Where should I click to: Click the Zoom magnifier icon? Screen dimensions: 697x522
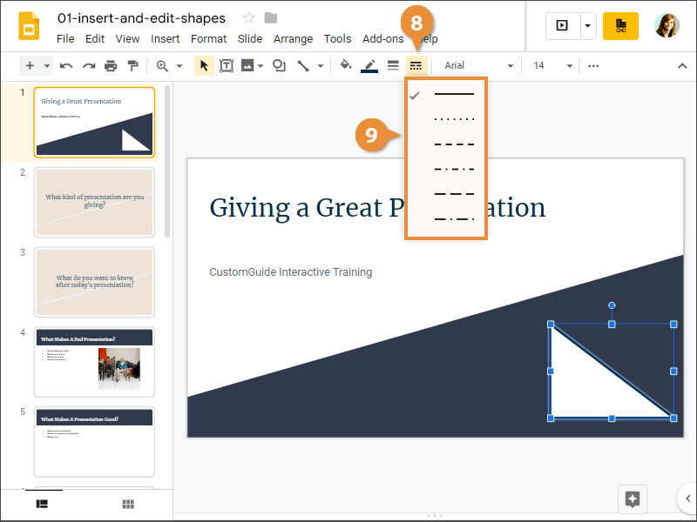coord(162,66)
